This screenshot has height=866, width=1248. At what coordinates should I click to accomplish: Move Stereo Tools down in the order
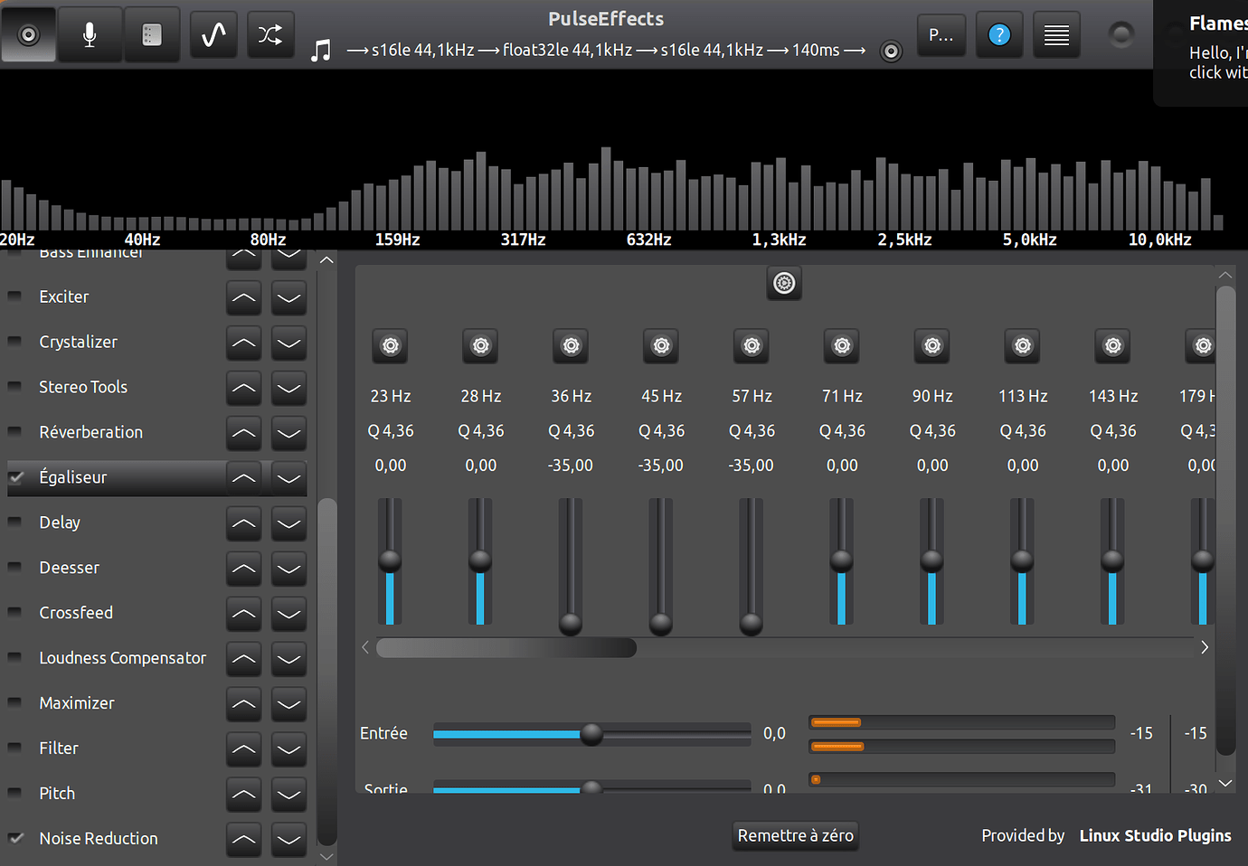[288, 388]
